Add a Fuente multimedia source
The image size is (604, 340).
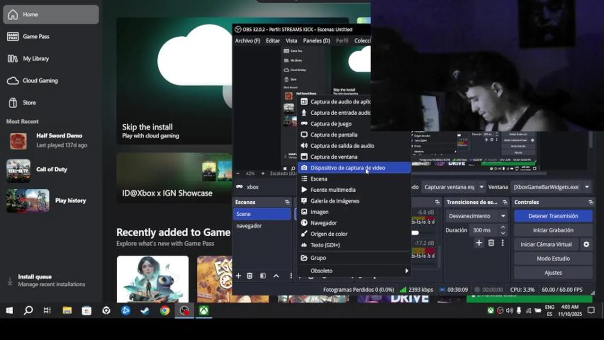coord(354,190)
